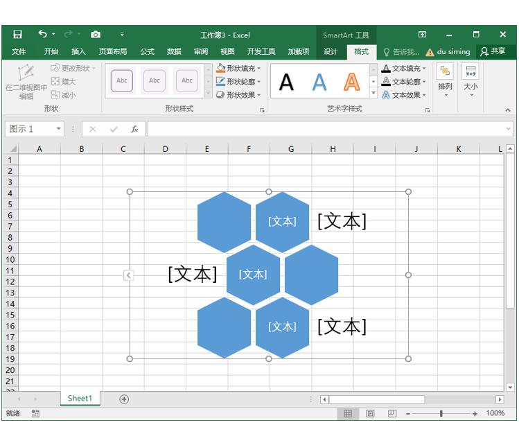
Task: Click the Name Box showing 图示 1
Action: (30, 129)
